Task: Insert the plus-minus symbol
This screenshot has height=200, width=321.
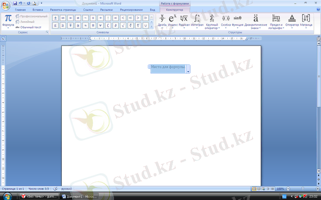Action: click(x=55, y=18)
